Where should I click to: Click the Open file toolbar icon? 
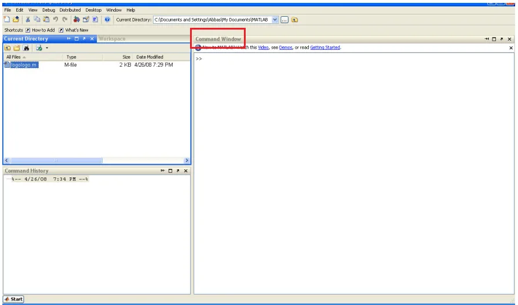coord(16,20)
